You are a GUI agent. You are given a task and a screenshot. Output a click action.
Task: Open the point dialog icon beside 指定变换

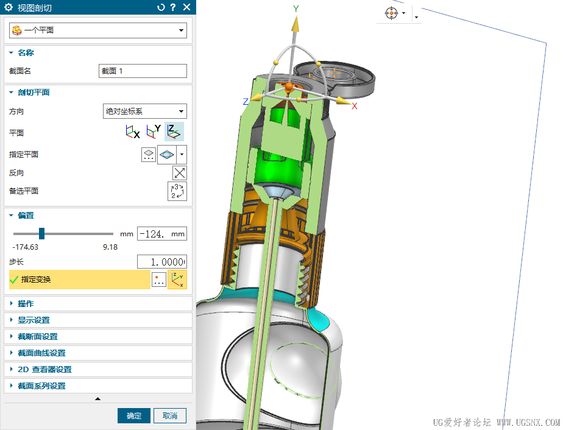[158, 280]
